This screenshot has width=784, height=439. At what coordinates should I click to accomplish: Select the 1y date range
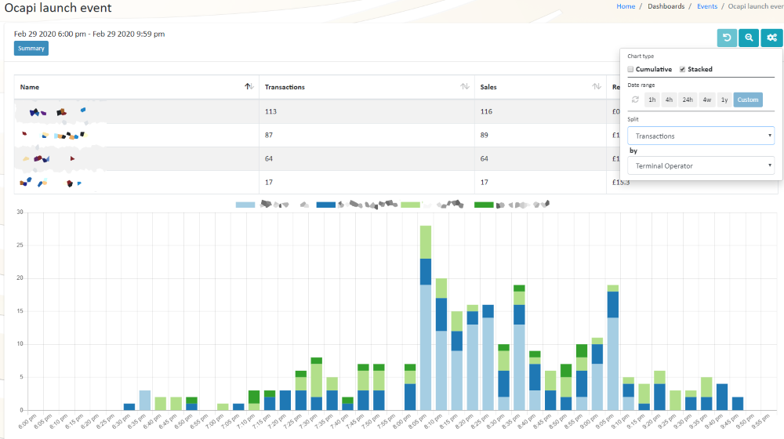tap(724, 100)
